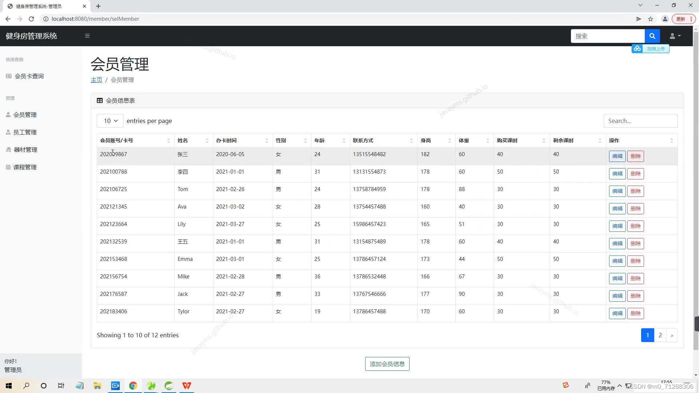This screenshot has width=699, height=393.
Task: Sort by 联系方式 column header
Action: click(x=383, y=140)
